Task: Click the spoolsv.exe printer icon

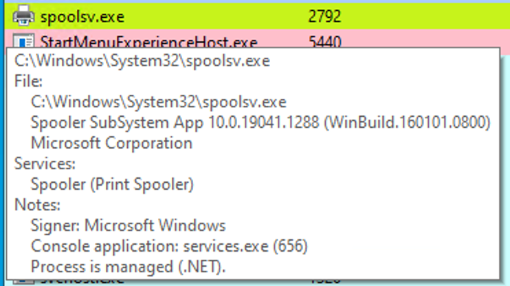Action: tap(24, 15)
